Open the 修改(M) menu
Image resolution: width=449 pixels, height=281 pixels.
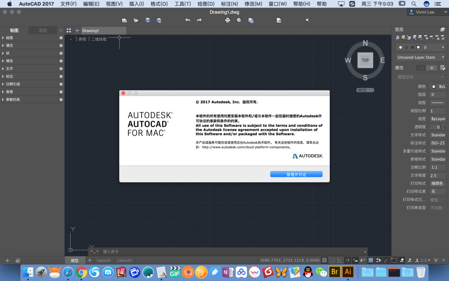pos(253,4)
